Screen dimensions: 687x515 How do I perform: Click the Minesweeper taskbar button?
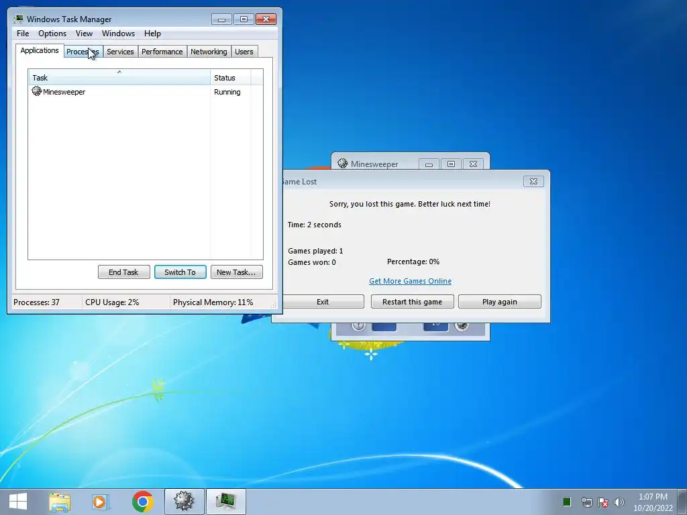(184, 502)
